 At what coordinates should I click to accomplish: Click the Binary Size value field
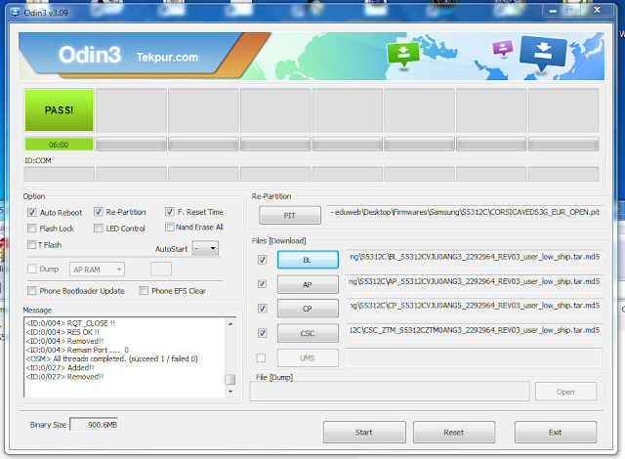94,425
